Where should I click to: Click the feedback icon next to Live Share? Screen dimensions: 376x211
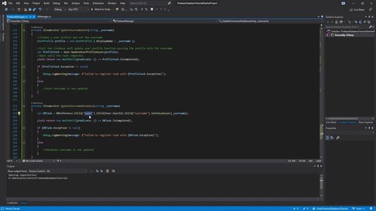371,9
